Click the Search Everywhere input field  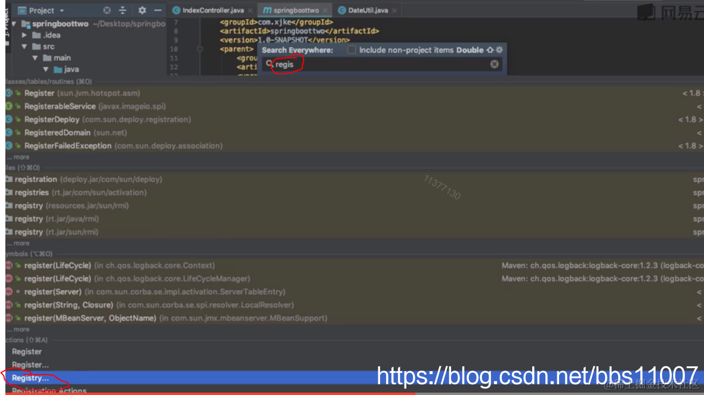point(382,64)
